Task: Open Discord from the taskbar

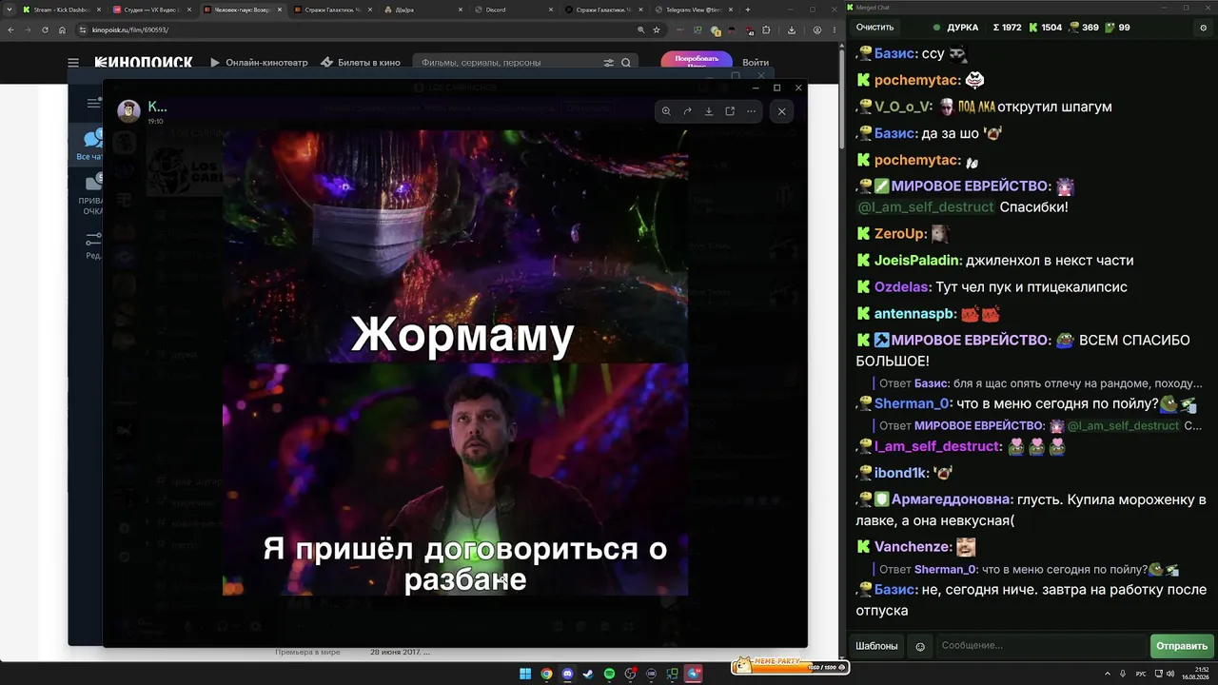Action: (x=567, y=674)
